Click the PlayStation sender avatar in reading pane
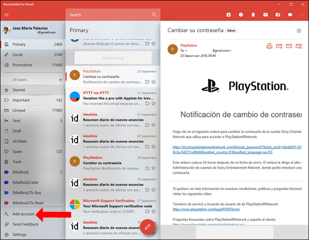Screen dimensions: 309x240 (173, 49)
